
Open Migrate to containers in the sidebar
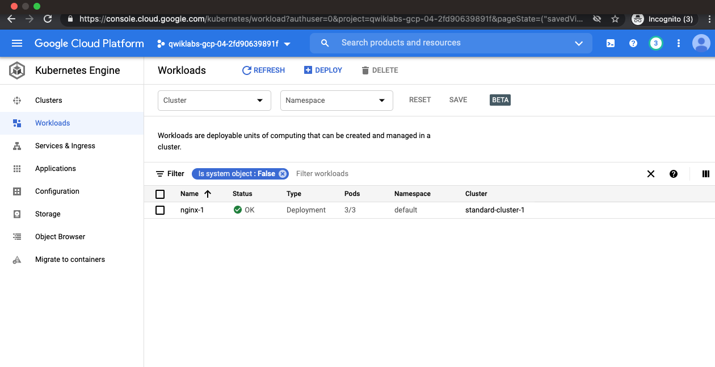(70, 260)
